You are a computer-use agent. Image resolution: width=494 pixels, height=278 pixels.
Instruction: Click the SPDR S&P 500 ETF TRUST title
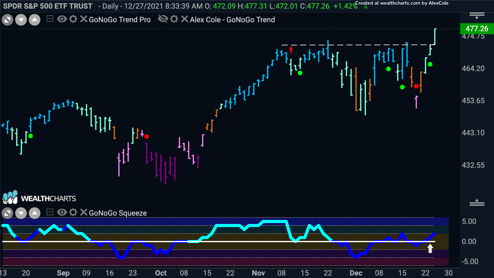pos(48,6)
